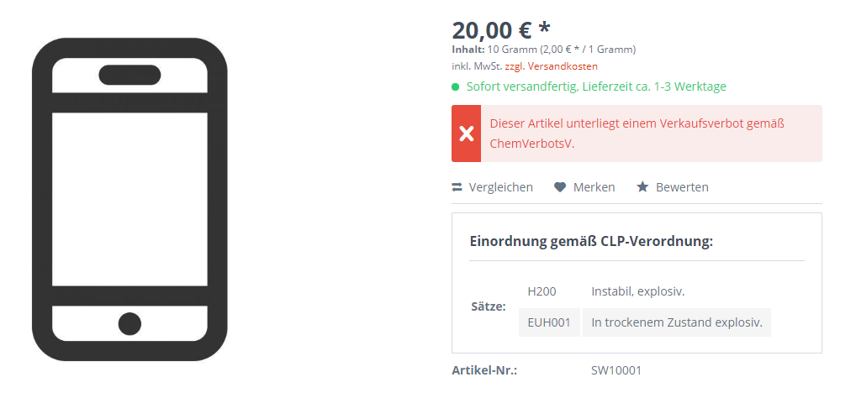Select the EUH001 hazard code cell
This screenshot has width=856, height=398.
click(549, 322)
